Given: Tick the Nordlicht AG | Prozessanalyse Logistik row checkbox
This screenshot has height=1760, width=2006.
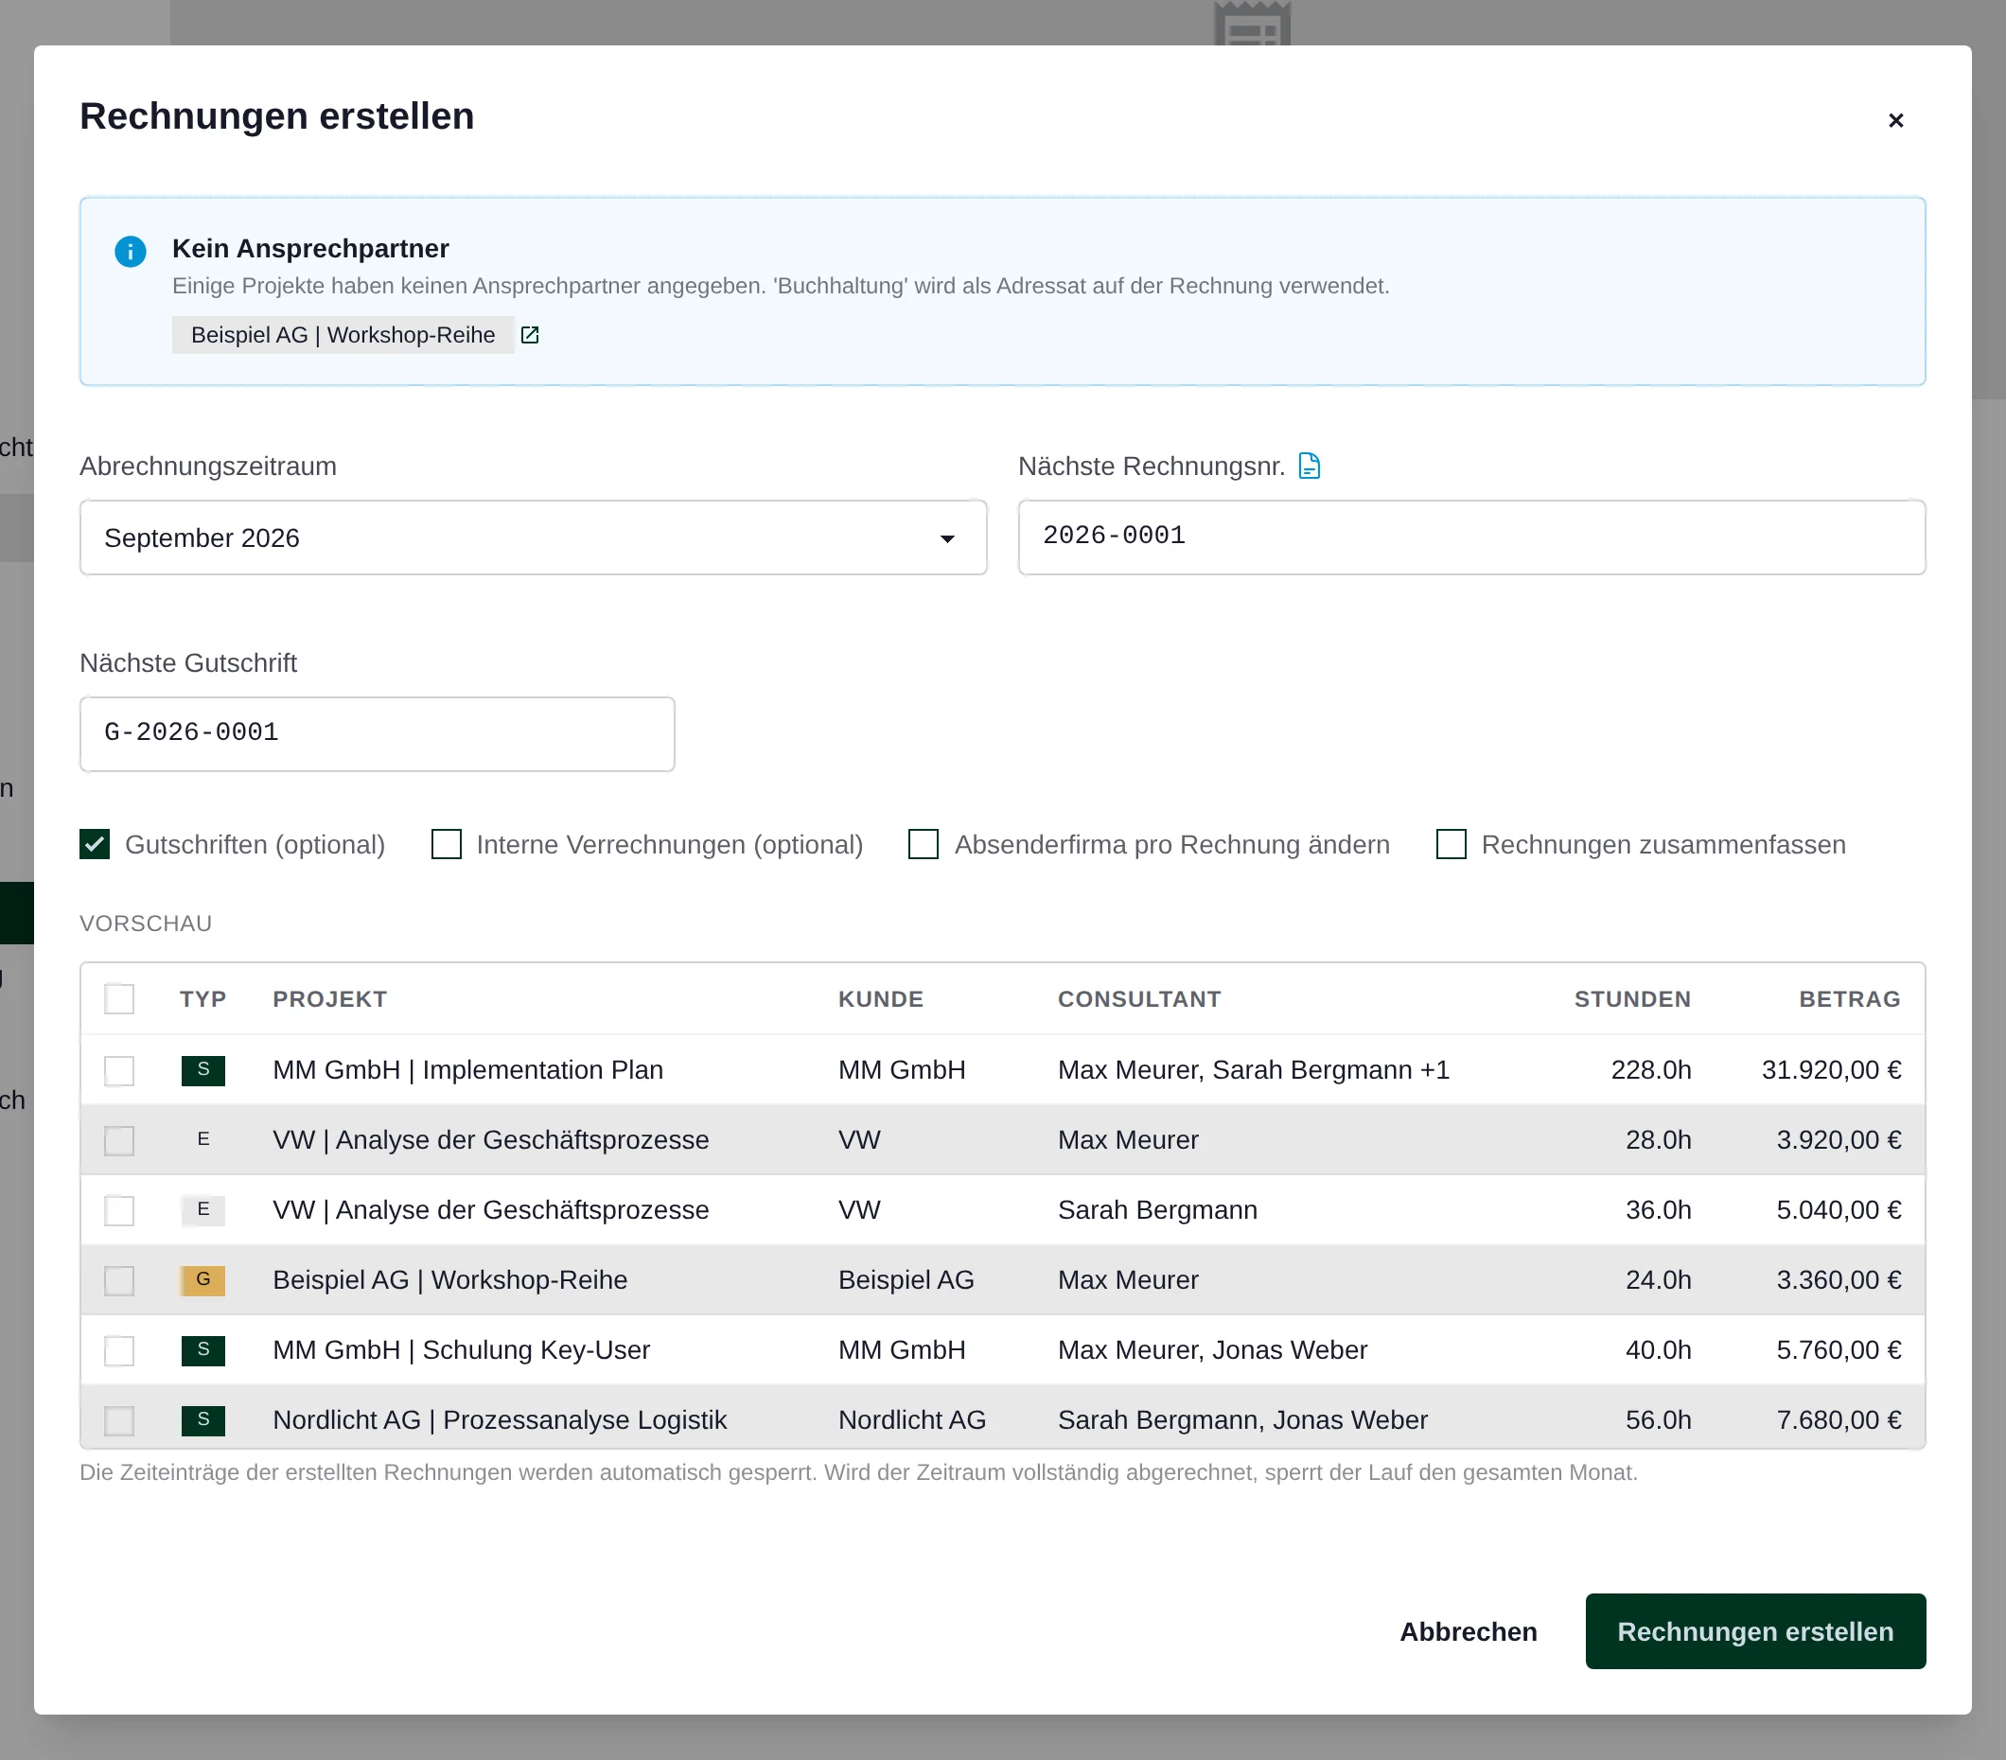Looking at the screenshot, I should 120,1420.
